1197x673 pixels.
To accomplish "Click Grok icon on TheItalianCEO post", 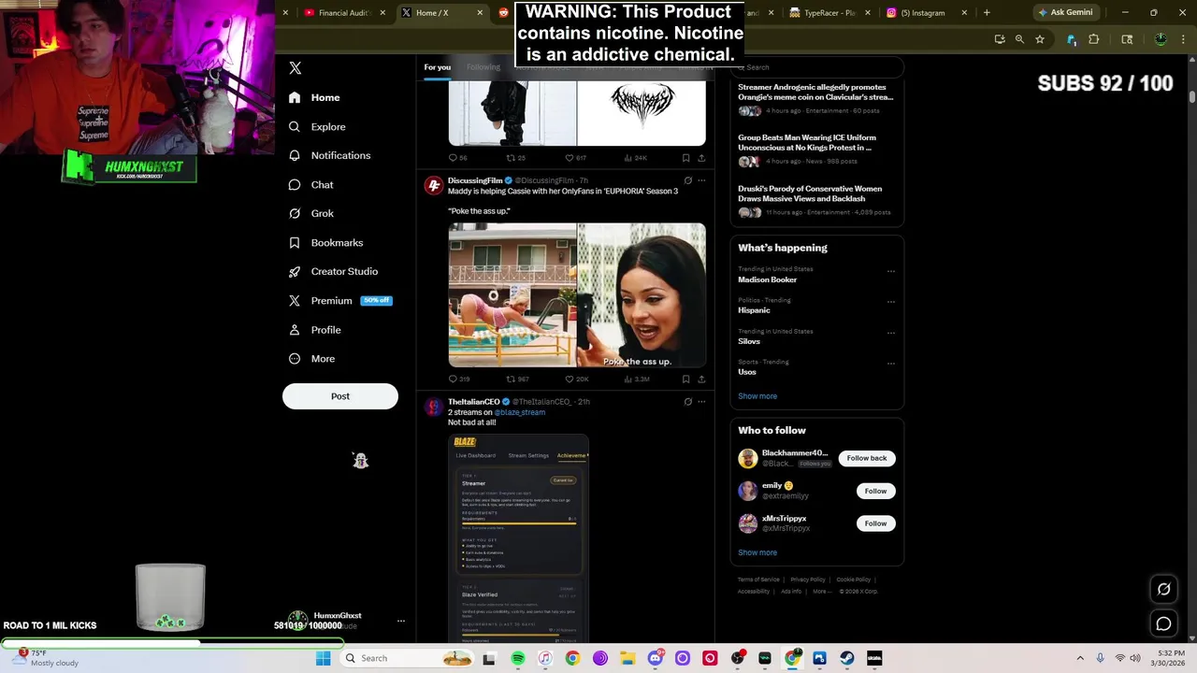I will (688, 402).
